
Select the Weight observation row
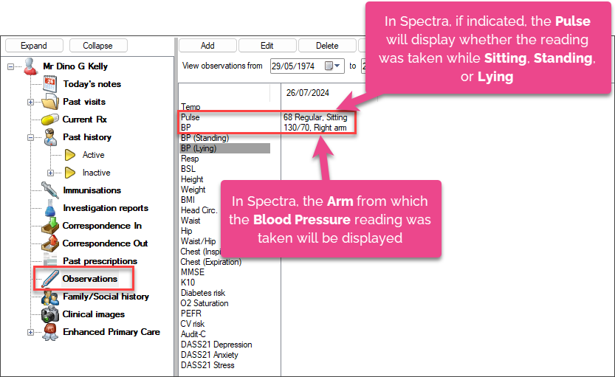click(193, 190)
